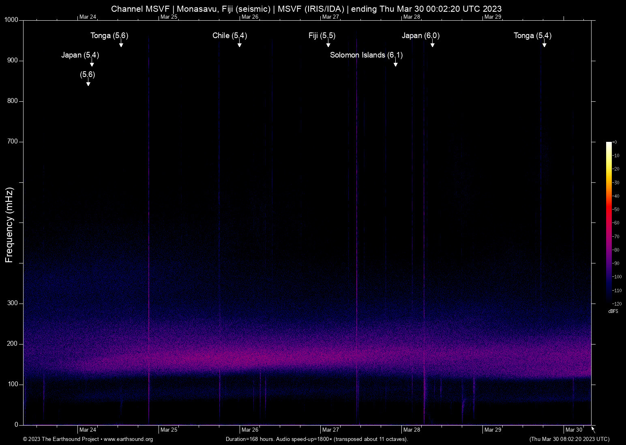Click the 100 frequency axis label
This screenshot has height=445, width=626.
13,384
